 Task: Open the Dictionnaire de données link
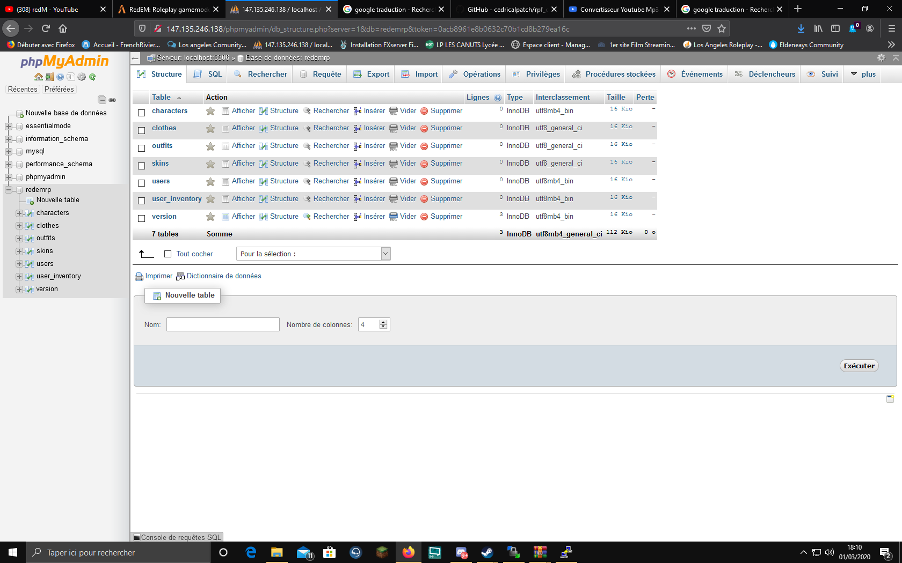point(224,276)
